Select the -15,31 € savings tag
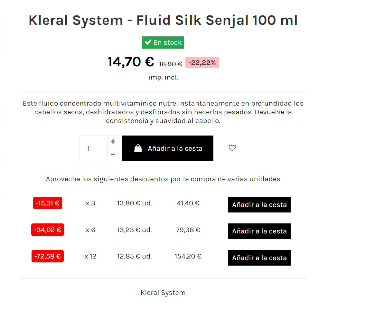The image size is (365, 320). point(48,203)
